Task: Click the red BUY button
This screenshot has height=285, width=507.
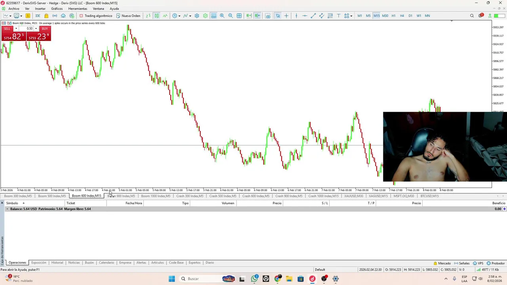Action: 45,28
